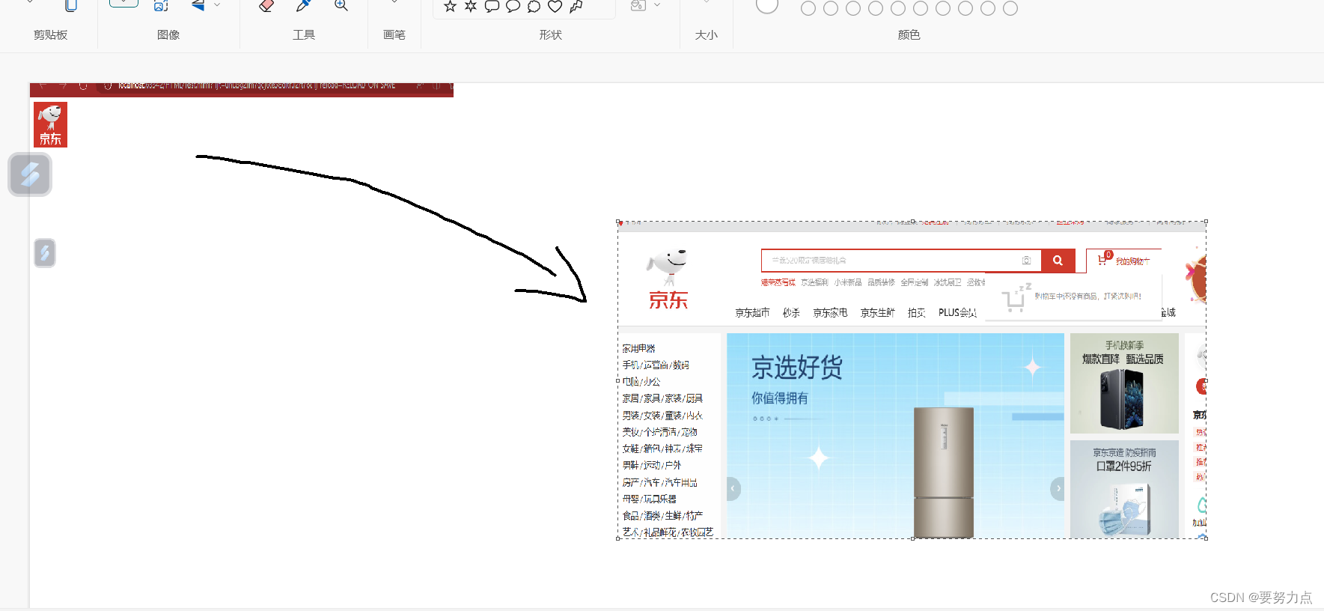Screen dimensions: 1324x611
Task: Choose the oval callout shape
Action: click(x=513, y=7)
